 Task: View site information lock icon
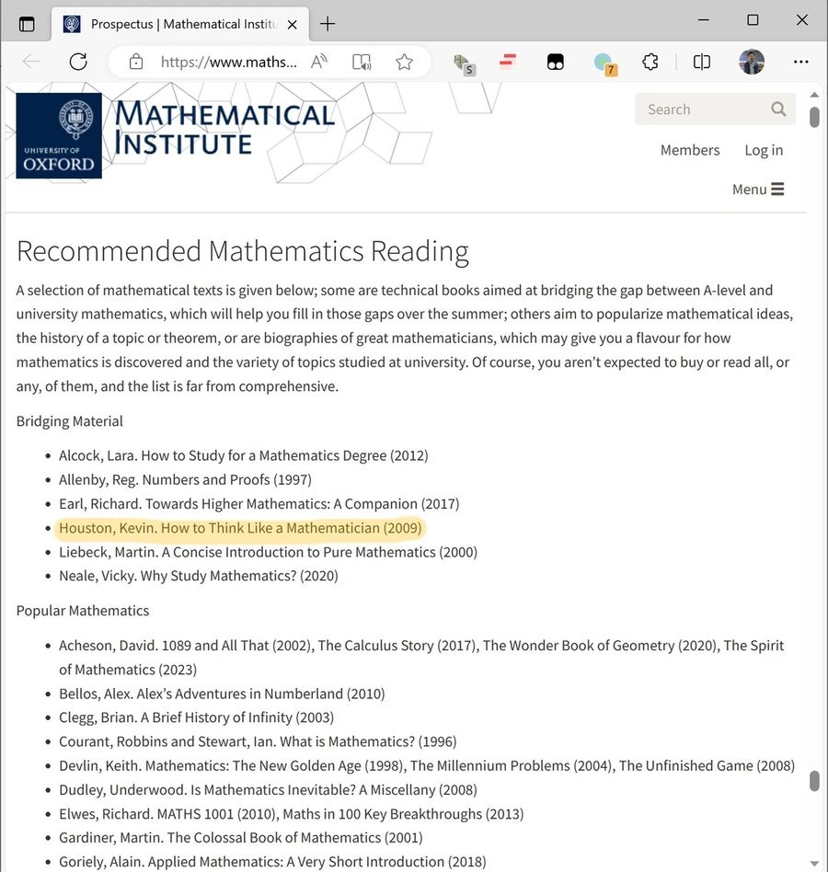tap(136, 62)
